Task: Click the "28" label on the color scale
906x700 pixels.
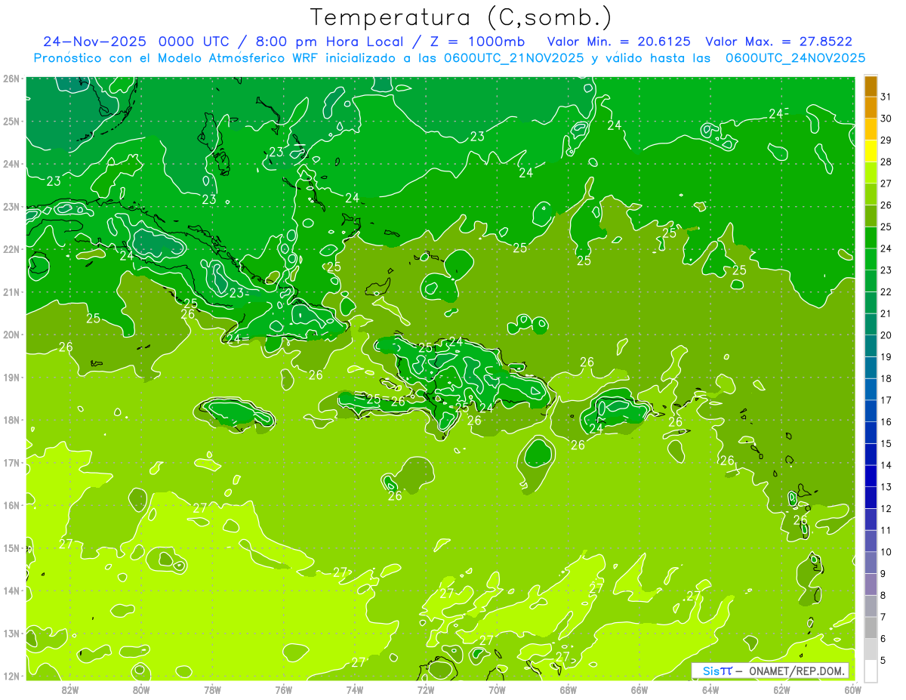Action: (886, 162)
